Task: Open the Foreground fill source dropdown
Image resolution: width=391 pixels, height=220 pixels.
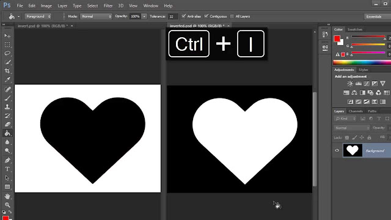Action: click(x=38, y=16)
